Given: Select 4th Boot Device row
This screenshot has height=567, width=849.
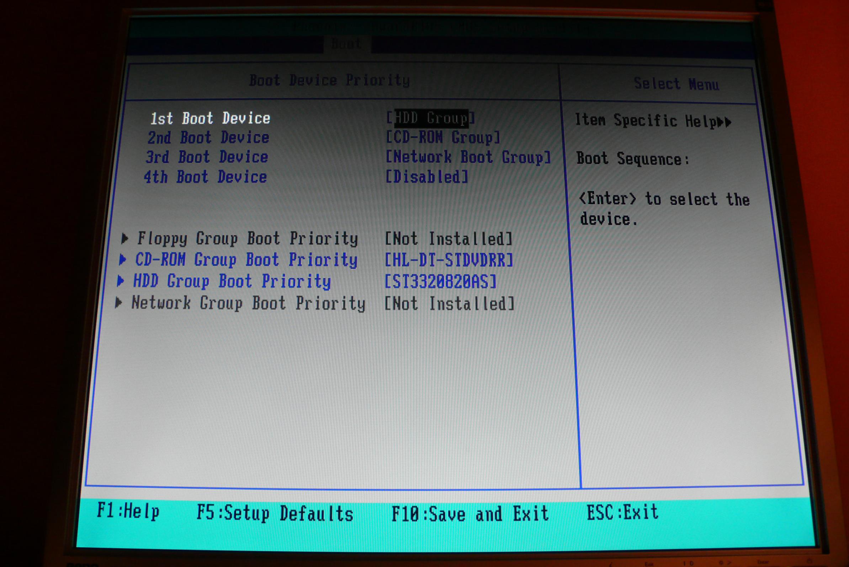Looking at the screenshot, I should coord(205,177).
